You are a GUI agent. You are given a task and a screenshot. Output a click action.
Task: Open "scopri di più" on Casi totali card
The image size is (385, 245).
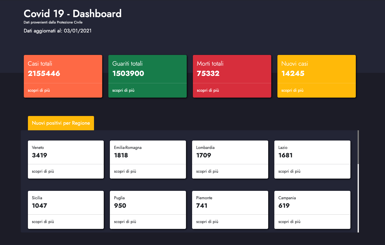(x=39, y=90)
